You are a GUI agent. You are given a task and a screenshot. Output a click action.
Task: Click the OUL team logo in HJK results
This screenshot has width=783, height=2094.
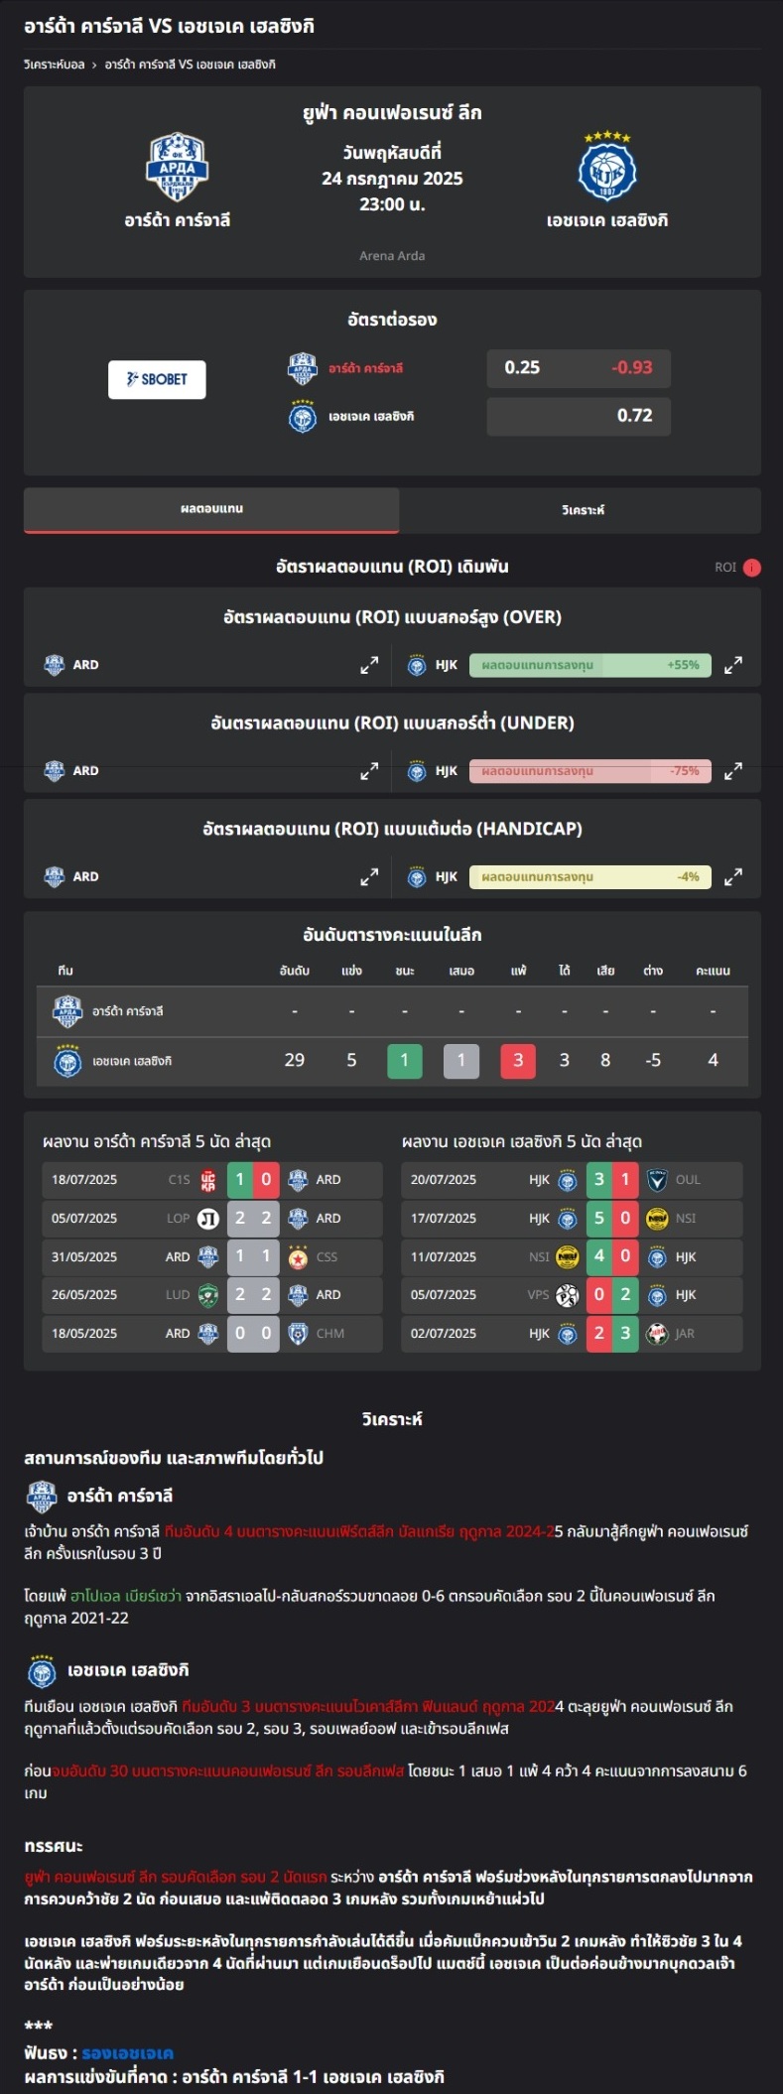coord(657,1180)
